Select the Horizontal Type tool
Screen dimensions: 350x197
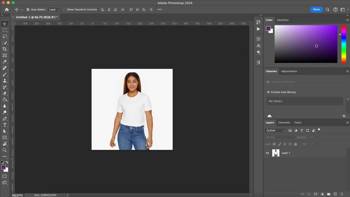(x=5, y=125)
